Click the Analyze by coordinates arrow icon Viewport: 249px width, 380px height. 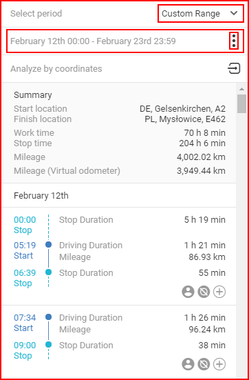click(234, 68)
